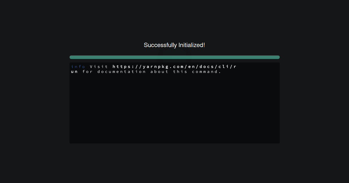Click the word "command." ending the log line

tap(207, 71)
